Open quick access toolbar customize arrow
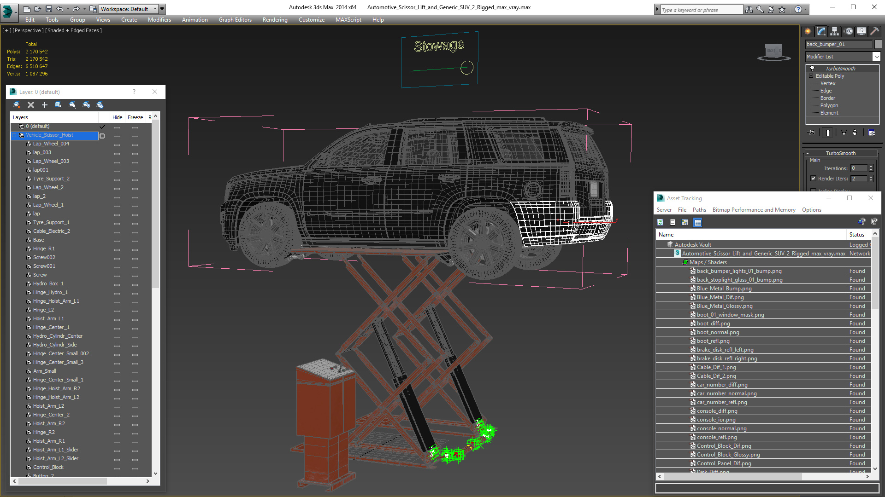The image size is (885, 497). pos(162,9)
